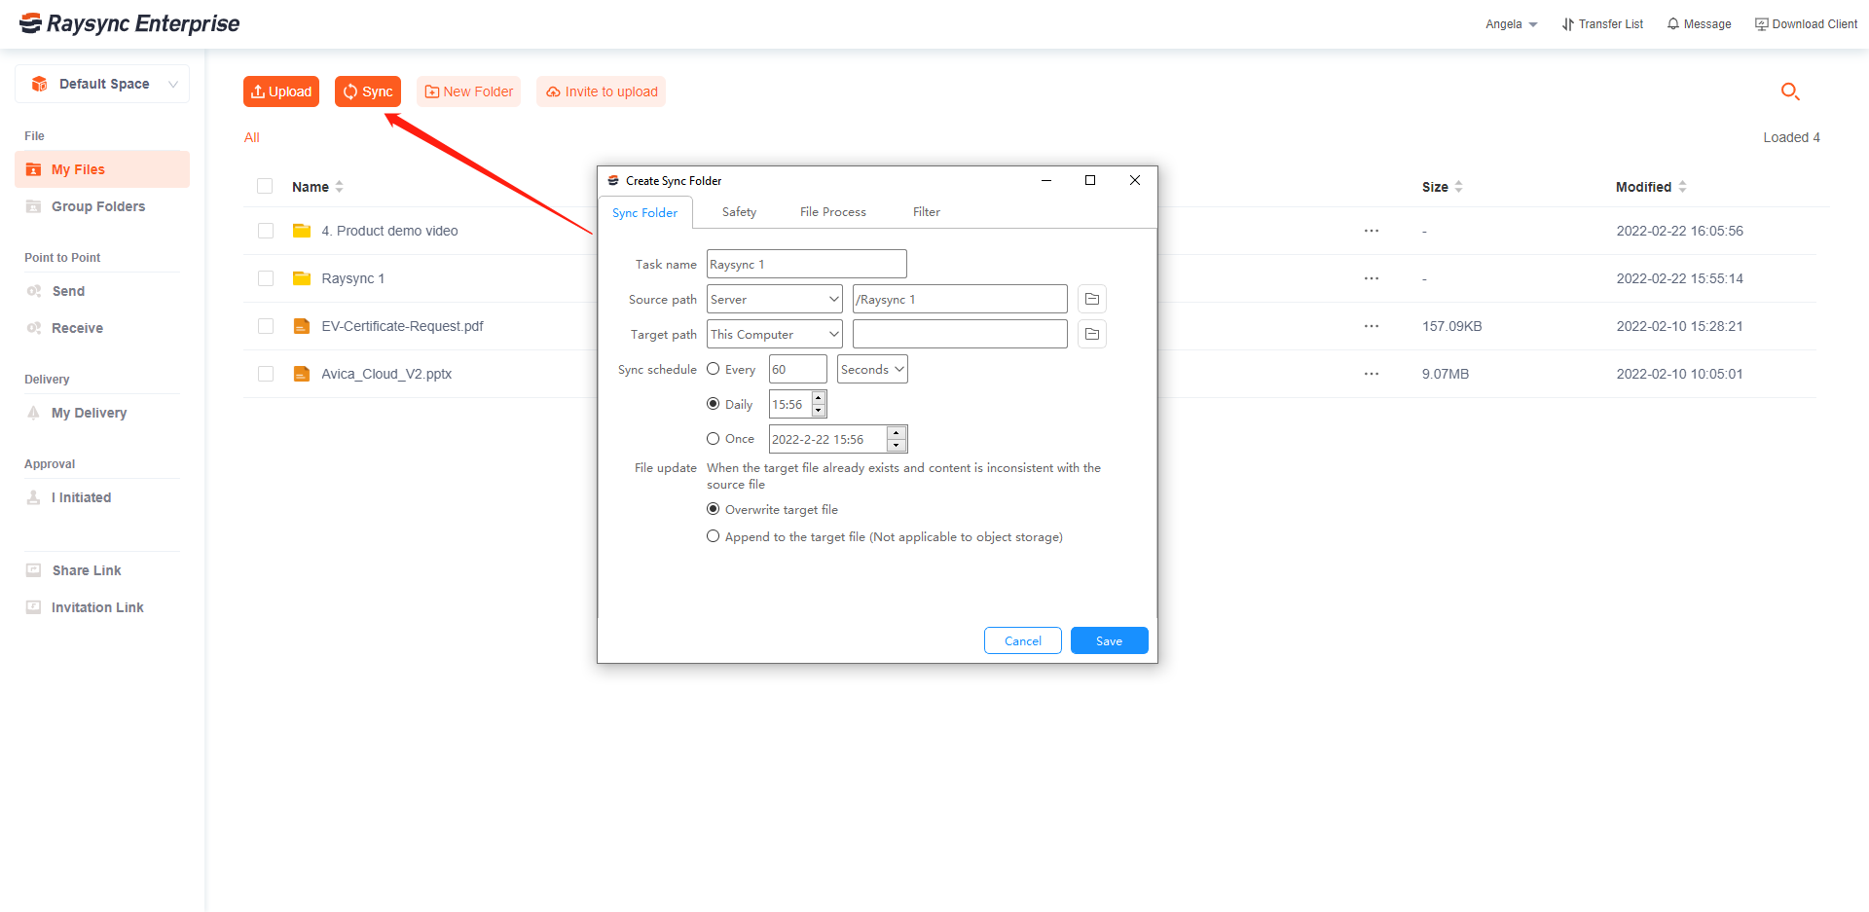Viewport: 1869px width, 912px height.
Task: Increase the Daily time using the up stepper
Action: [x=818, y=398]
